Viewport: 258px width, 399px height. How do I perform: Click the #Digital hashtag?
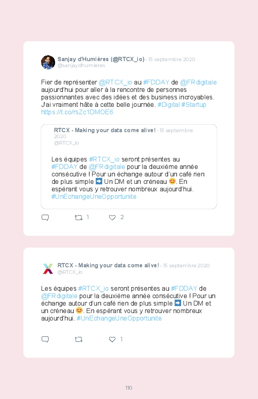coord(169,104)
